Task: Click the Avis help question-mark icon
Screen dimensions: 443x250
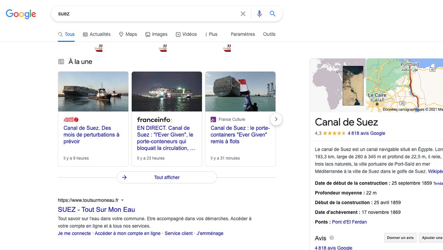Action: pyautogui.click(x=332, y=238)
